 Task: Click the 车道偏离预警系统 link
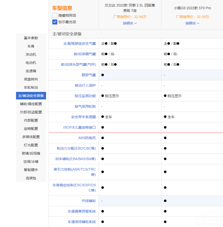pos(82,211)
